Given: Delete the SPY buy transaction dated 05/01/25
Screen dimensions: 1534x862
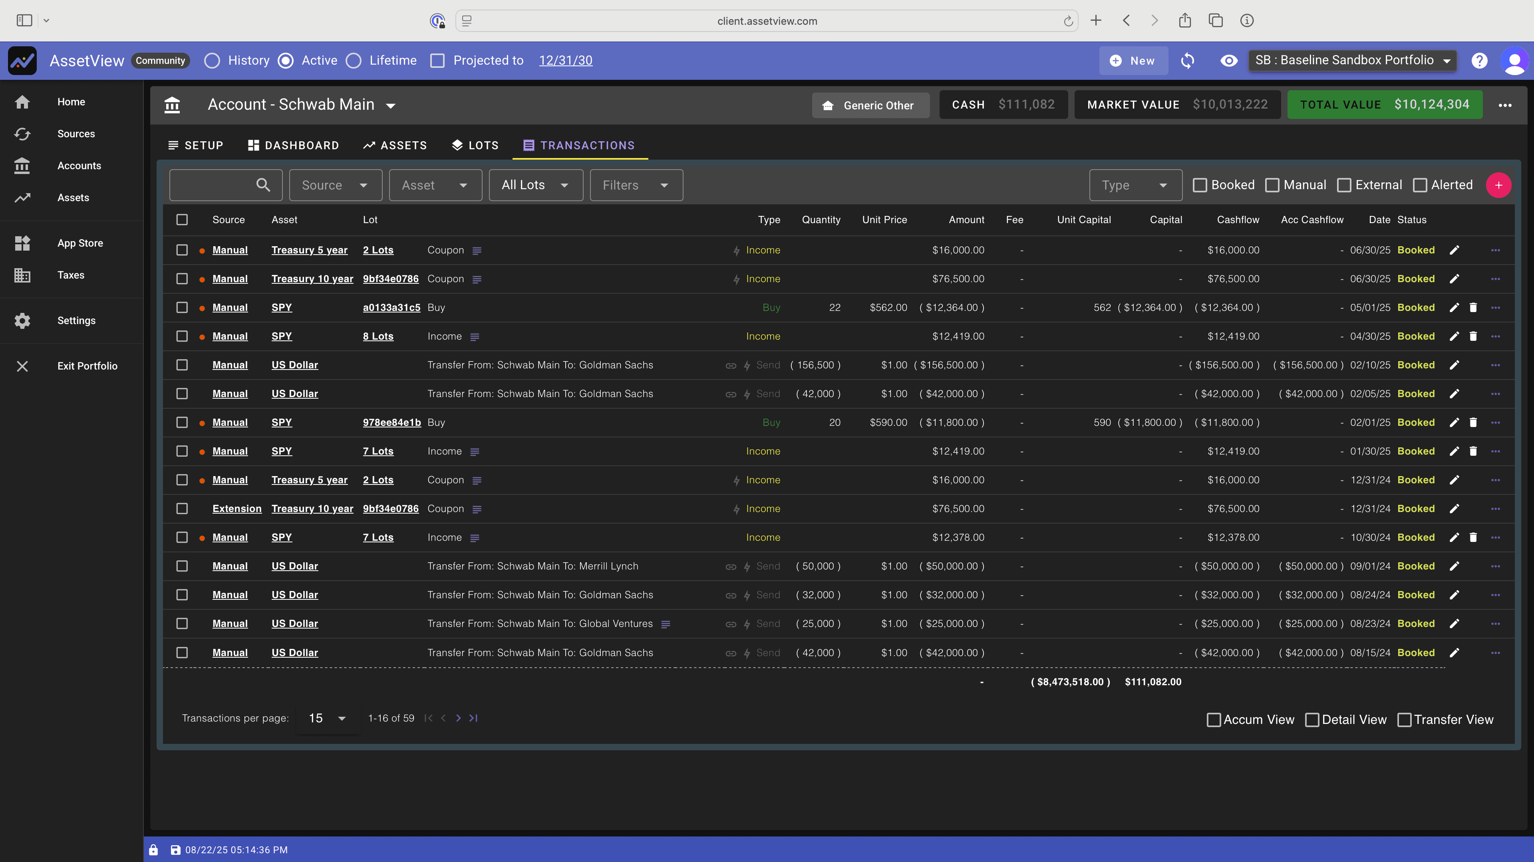Looking at the screenshot, I should click(1472, 308).
